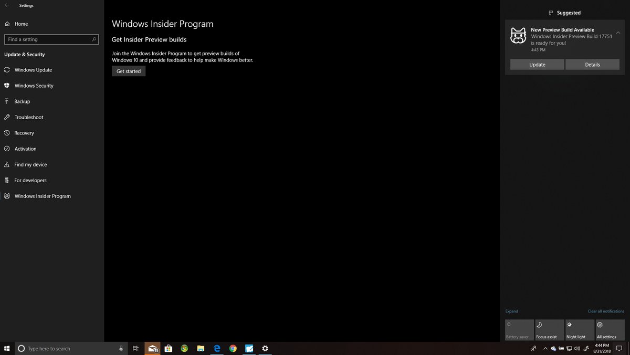Click the Settings gear on taskbar
The image size is (630, 355).
265,348
